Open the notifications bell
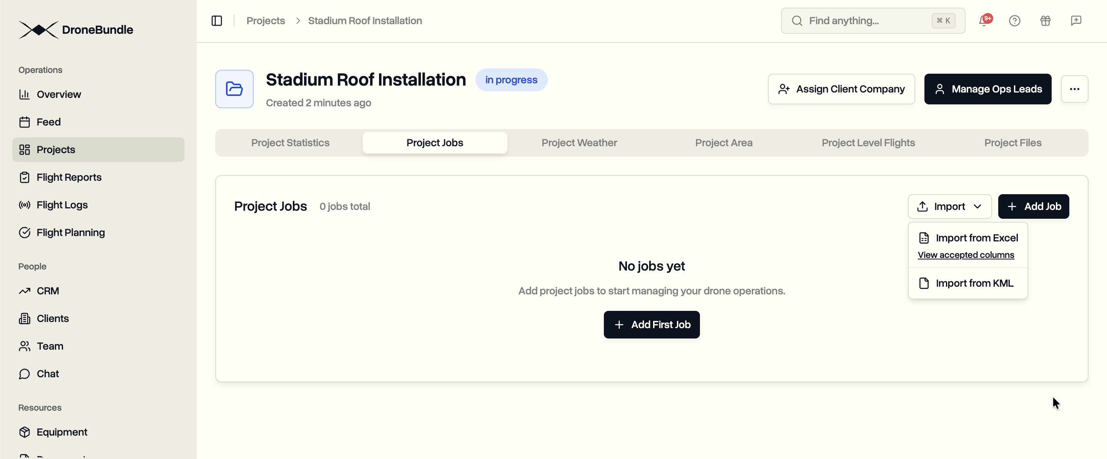Viewport: 1107px width, 459px height. tap(984, 21)
